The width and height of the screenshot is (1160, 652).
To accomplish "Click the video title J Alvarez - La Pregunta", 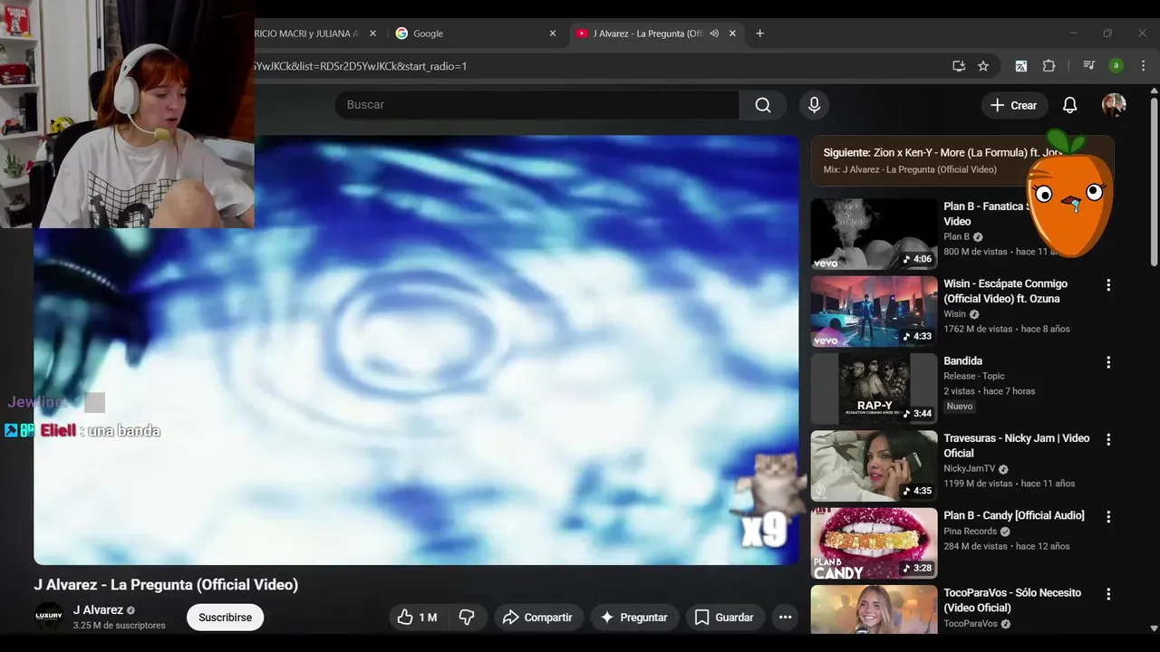I will 166,585.
